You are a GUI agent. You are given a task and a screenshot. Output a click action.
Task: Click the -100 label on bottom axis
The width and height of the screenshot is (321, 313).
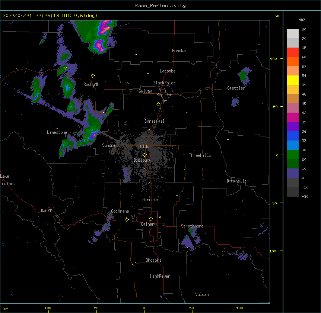click(47, 308)
